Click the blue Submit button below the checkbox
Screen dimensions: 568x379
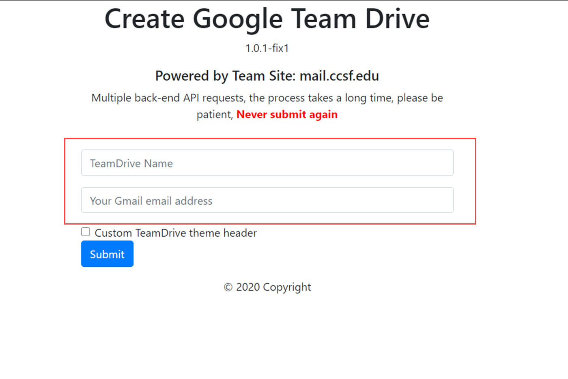point(107,254)
